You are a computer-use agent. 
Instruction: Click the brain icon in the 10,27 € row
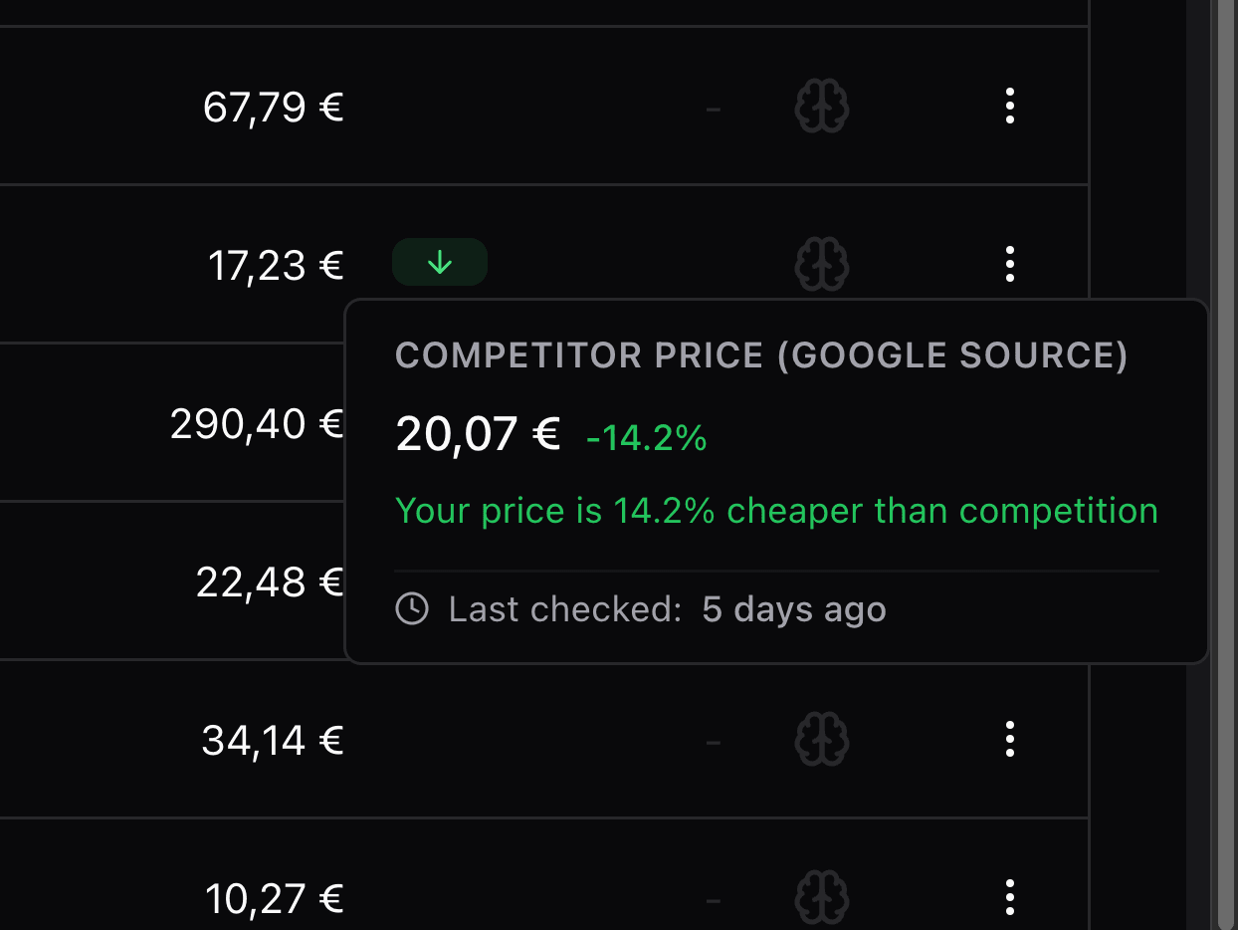(x=821, y=897)
